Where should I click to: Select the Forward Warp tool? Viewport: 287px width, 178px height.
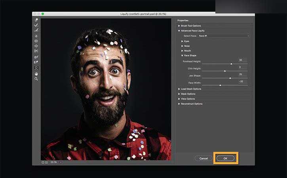(x=36, y=20)
